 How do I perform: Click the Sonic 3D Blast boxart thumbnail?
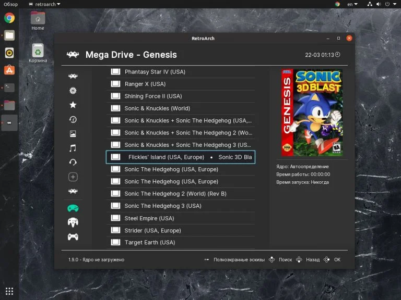click(x=312, y=113)
